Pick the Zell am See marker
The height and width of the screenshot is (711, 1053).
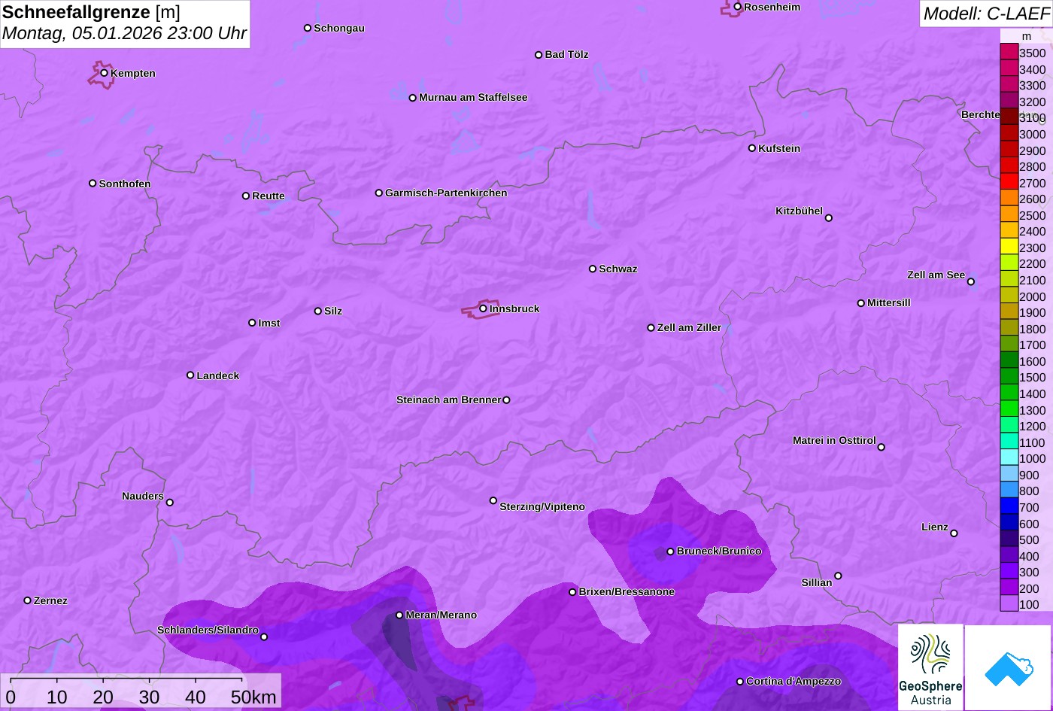[x=971, y=282]
